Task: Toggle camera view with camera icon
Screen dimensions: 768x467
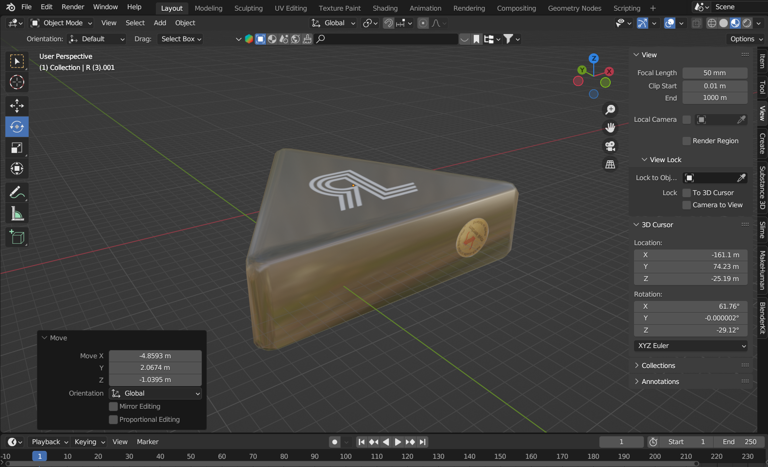Action: (610, 146)
